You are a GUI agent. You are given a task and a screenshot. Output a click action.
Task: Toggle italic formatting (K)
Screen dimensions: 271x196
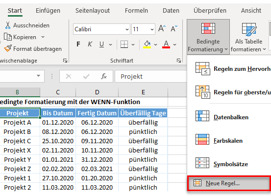click(x=90, y=44)
